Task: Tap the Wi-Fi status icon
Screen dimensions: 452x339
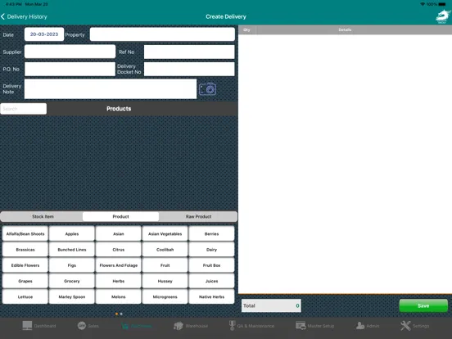Action: click(x=423, y=4)
